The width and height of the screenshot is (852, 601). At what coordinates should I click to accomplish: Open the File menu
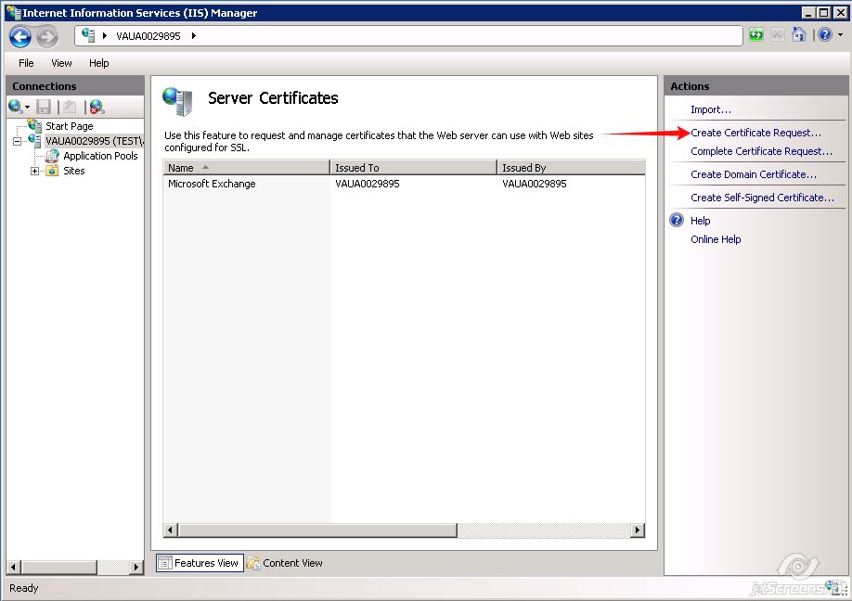point(26,63)
